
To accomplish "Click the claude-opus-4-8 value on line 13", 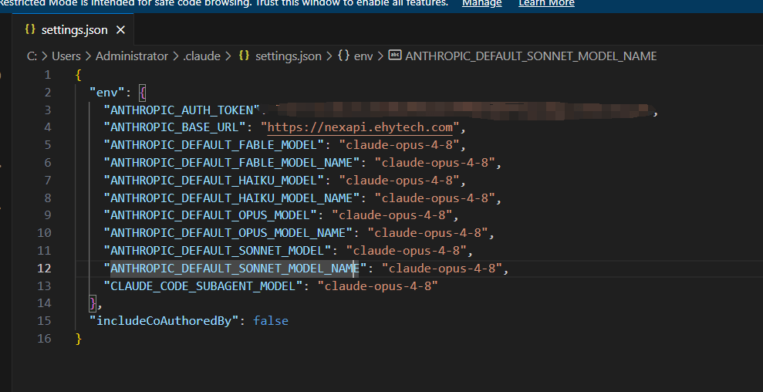I will (x=377, y=286).
